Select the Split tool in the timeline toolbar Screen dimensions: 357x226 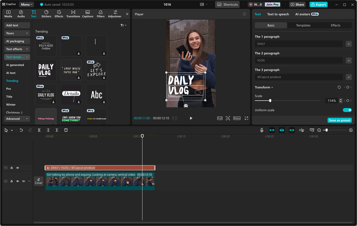click(x=39, y=130)
